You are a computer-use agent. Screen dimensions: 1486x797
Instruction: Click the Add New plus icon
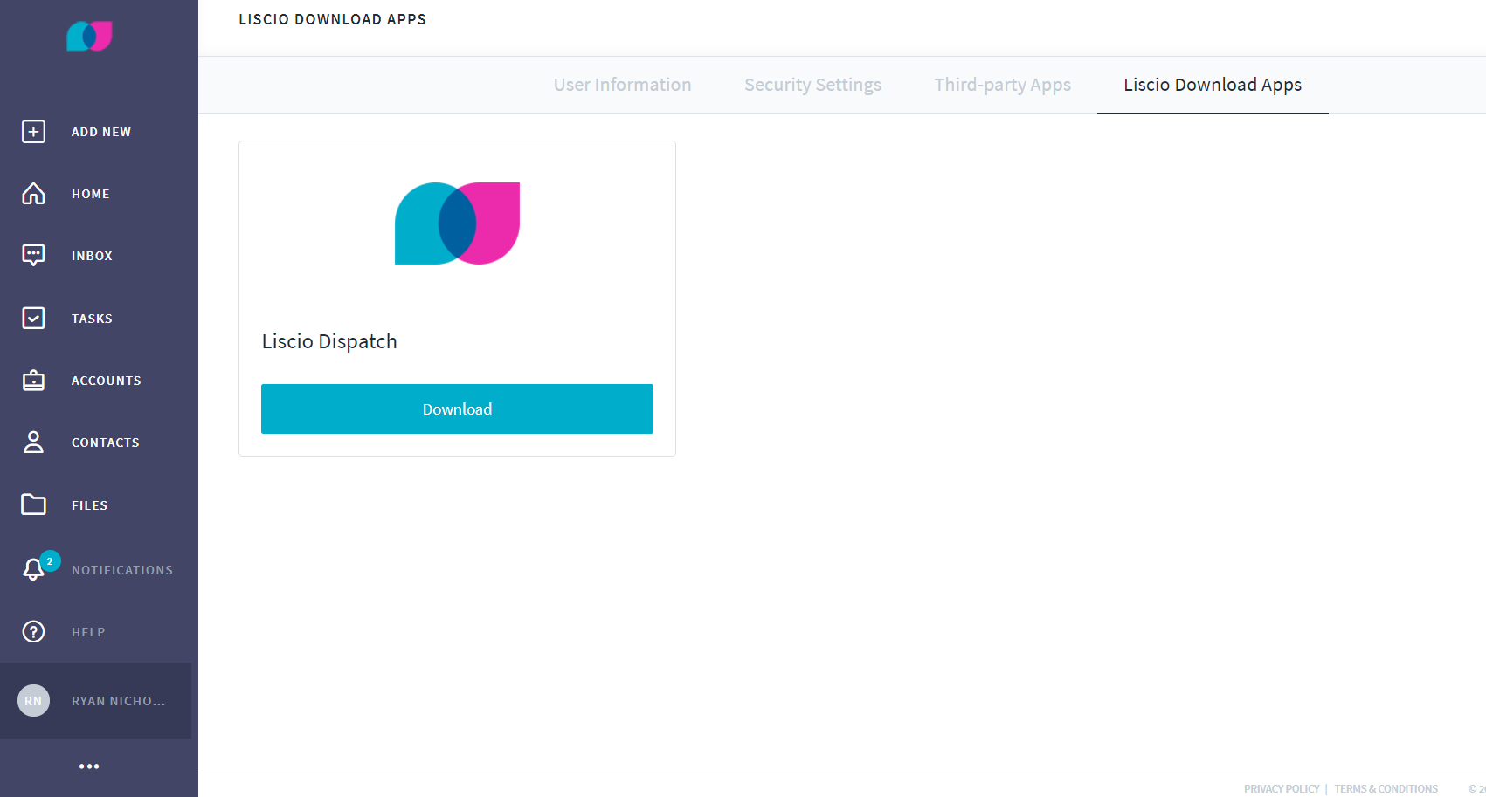(x=33, y=132)
